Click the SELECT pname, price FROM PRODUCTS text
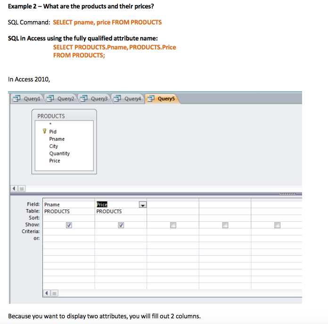The image size is (328, 324). (107, 22)
